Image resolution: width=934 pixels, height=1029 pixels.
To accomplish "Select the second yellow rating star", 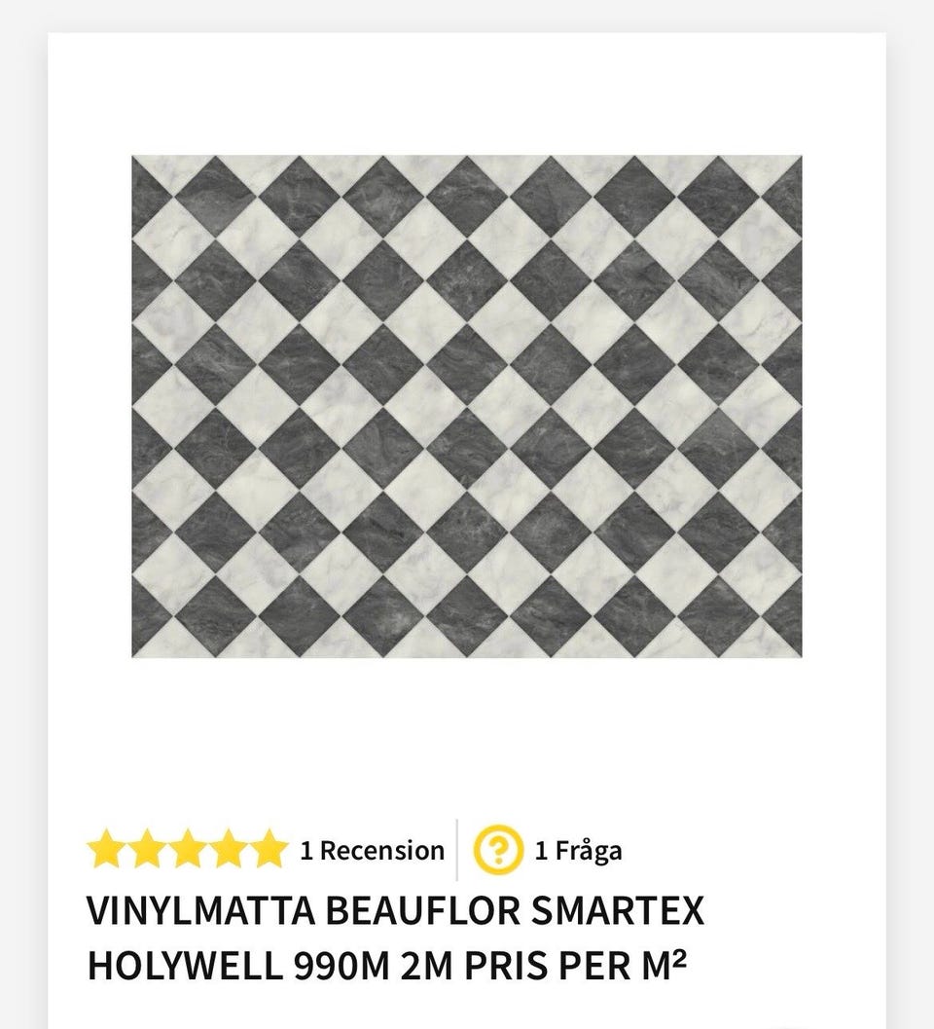I will coord(146,849).
